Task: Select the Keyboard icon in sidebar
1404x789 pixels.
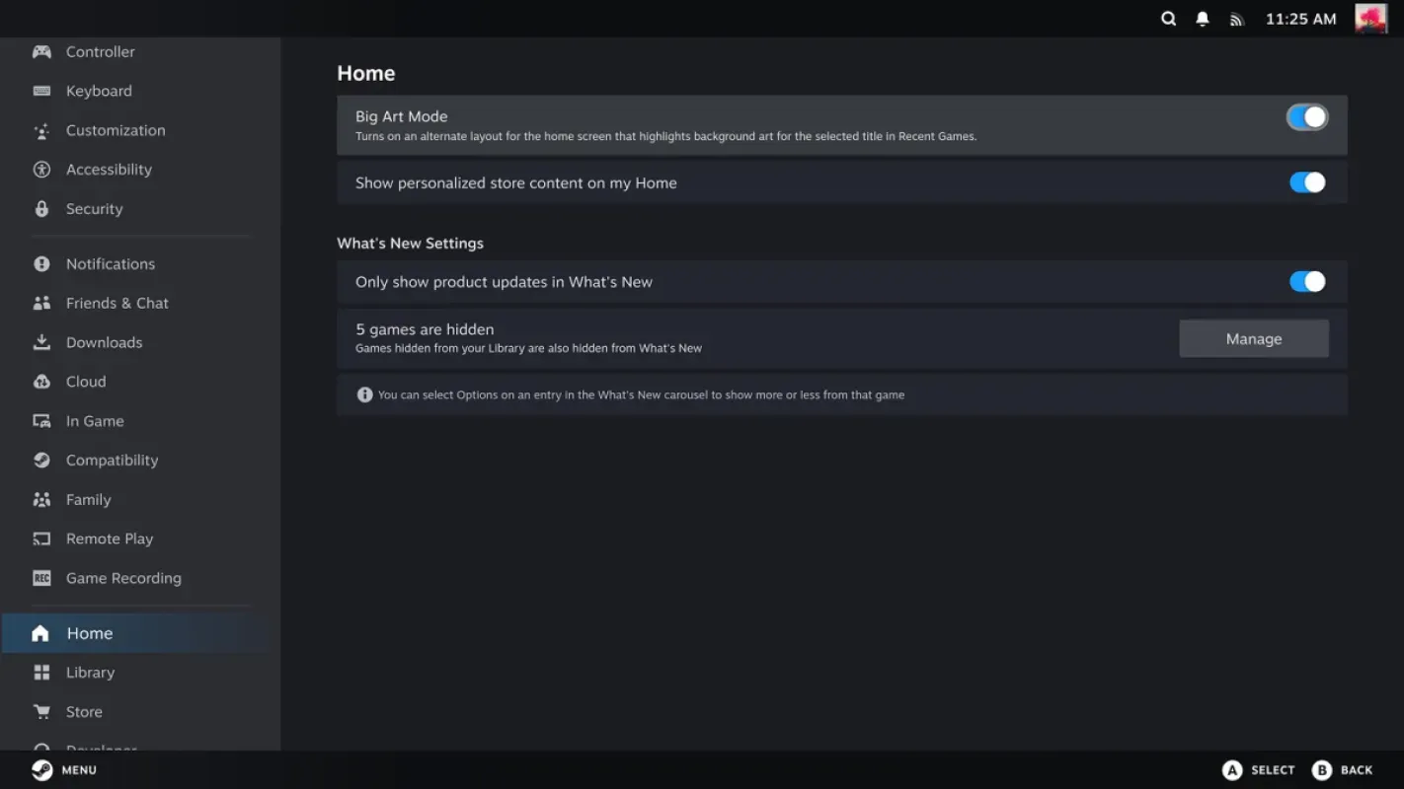Action: pyautogui.click(x=41, y=91)
